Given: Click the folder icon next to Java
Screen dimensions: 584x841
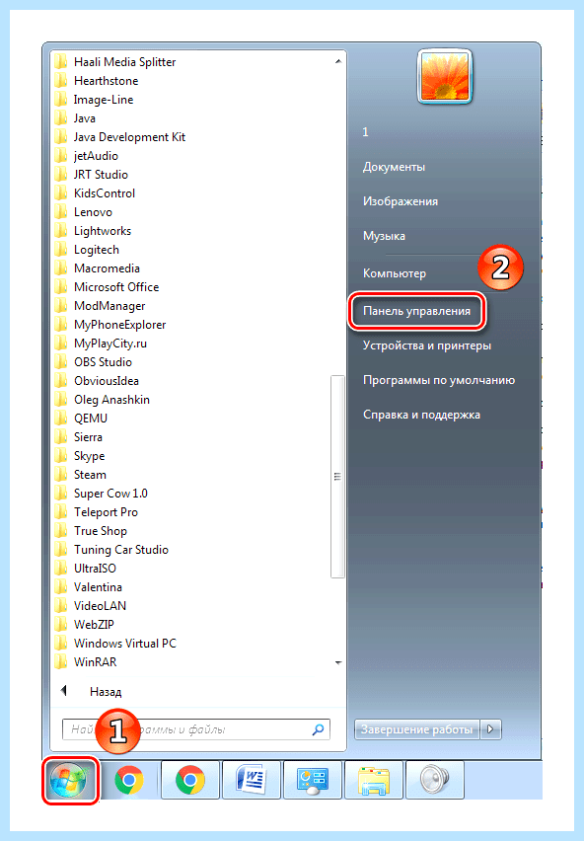Looking at the screenshot, I should click(x=60, y=118).
